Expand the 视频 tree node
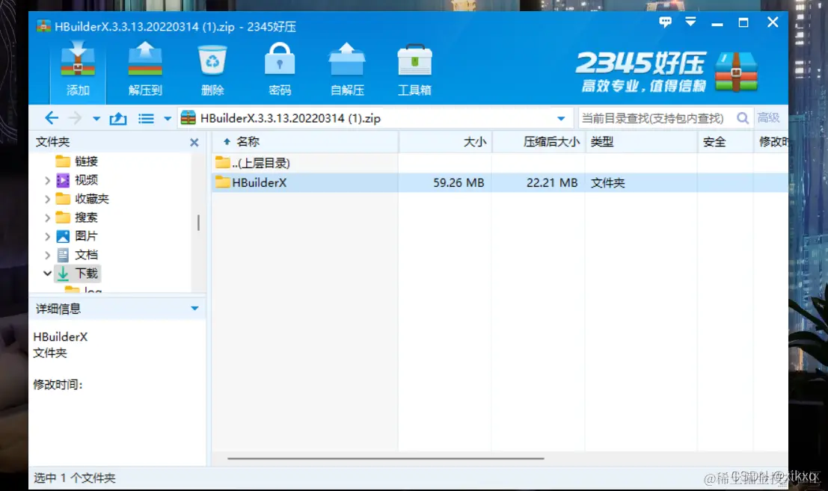Viewport: 828px width, 491px height. (48, 180)
